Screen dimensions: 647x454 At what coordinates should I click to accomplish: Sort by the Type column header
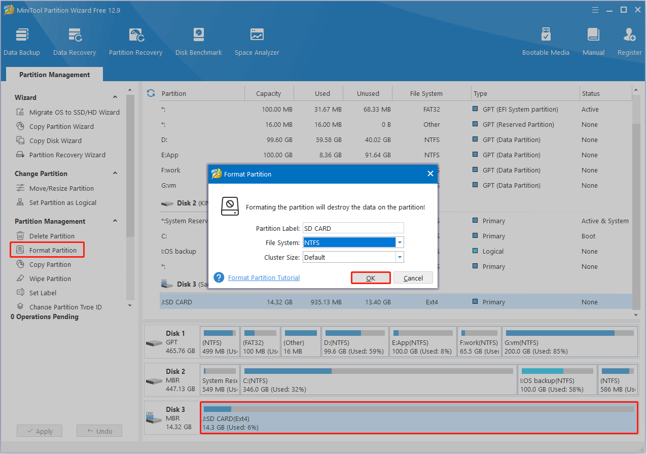tap(525, 93)
